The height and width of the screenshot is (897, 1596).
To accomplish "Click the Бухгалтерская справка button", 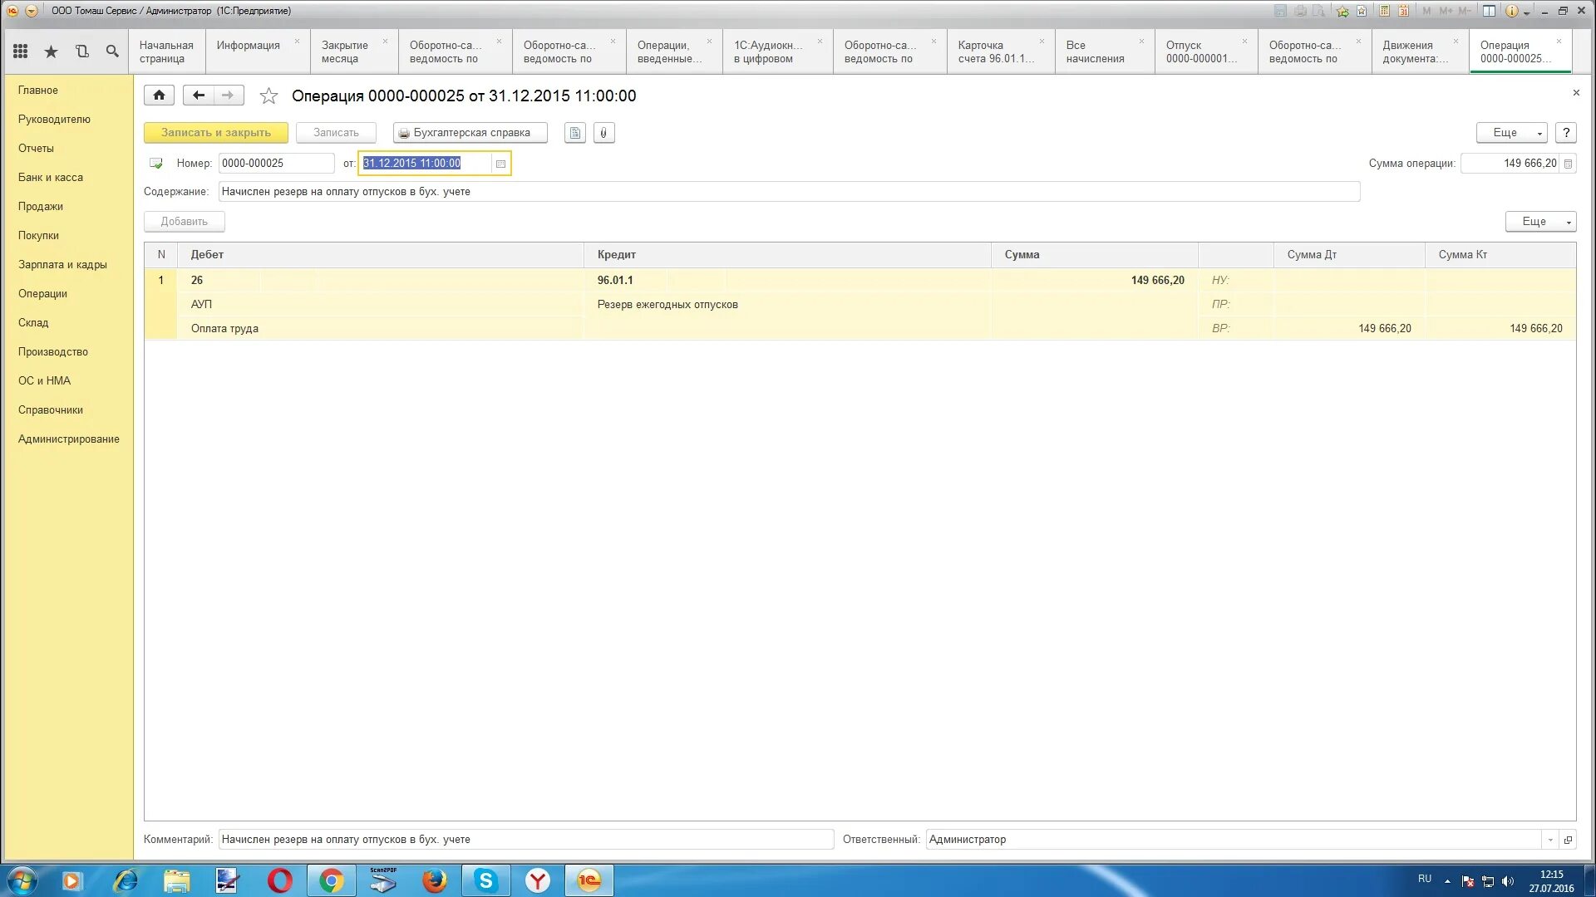I will click(x=470, y=133).
